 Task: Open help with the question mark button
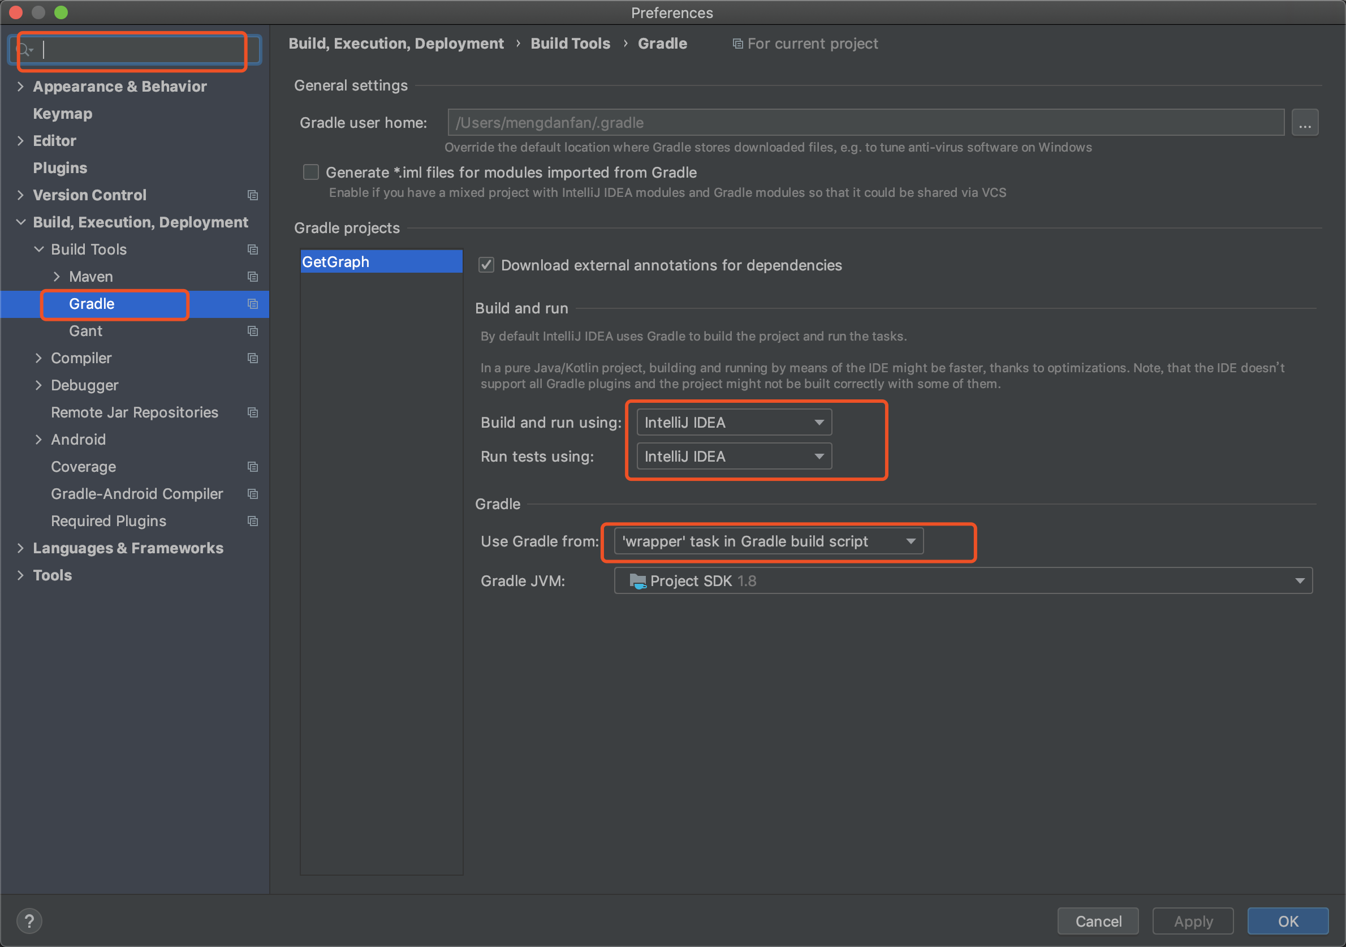coord(29,920)
